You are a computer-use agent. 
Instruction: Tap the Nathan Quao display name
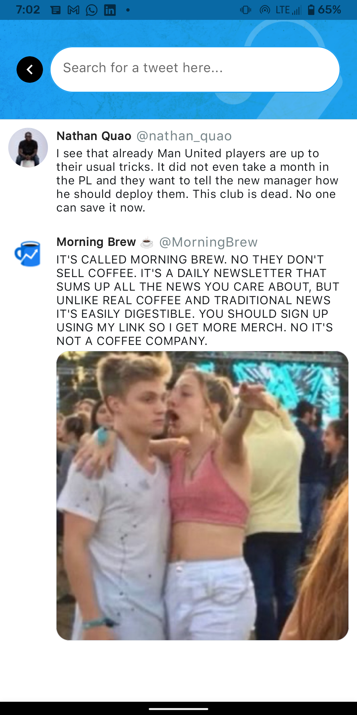(x=94, y=136)
